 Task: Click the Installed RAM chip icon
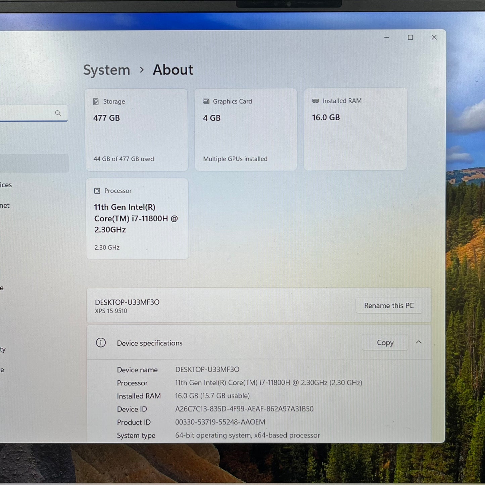pos(316,101)
